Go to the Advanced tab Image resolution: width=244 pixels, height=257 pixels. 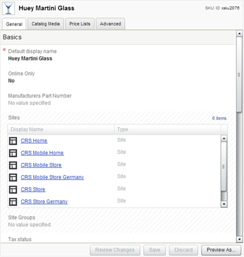pyautogui.click(x=111, y=24)
